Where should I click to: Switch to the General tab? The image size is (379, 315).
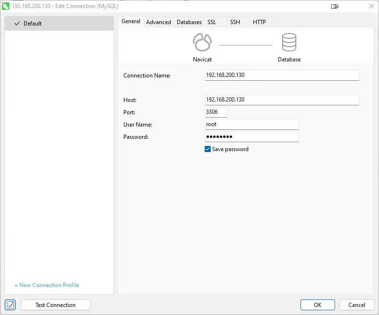[x=131, y=22]
